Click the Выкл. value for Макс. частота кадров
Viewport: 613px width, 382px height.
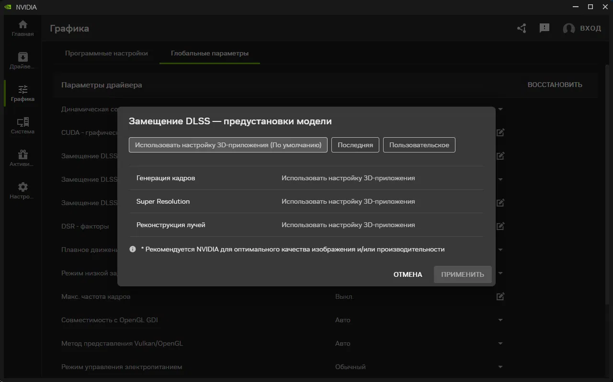point(344,296)
